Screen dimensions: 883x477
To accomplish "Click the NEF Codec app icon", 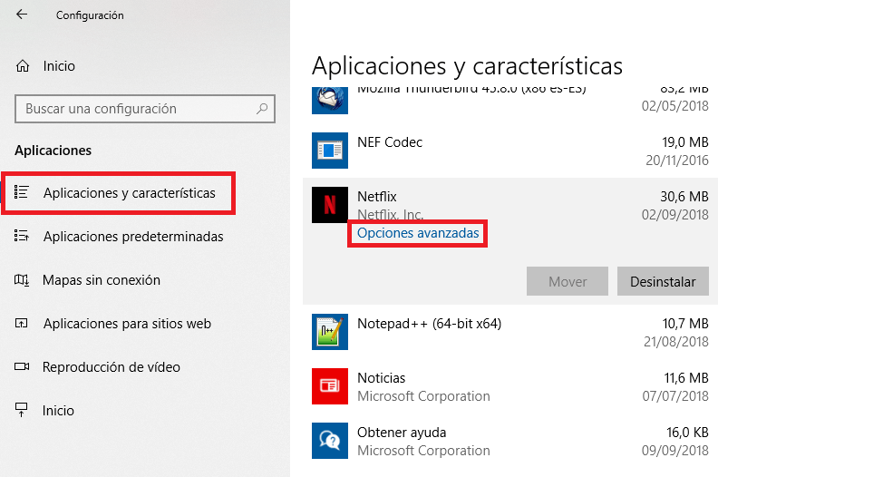I will point(330,151).
